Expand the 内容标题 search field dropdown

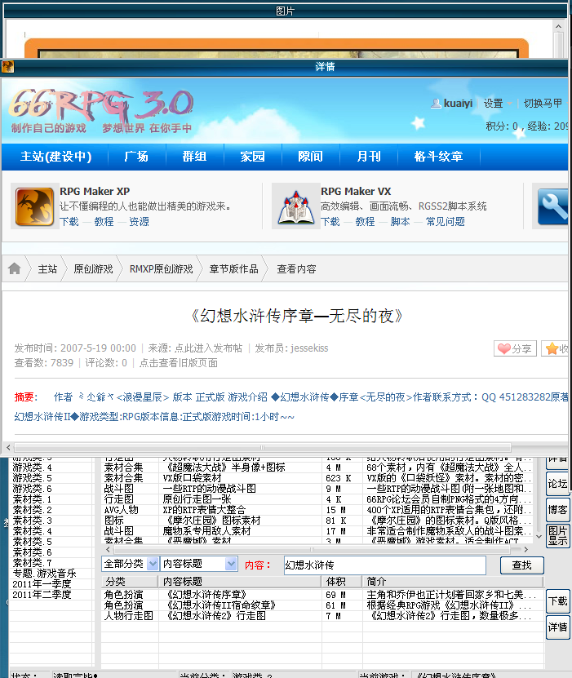[x=231, y=564]
